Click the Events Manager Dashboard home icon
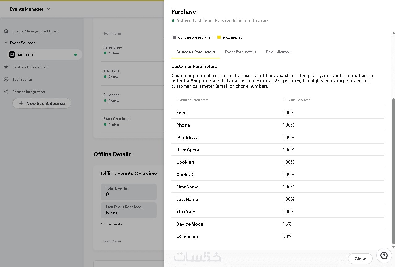 (6, 31)
